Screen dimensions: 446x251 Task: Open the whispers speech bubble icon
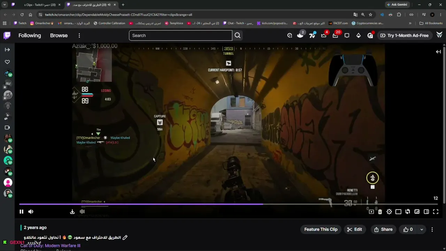click(347, 35)
